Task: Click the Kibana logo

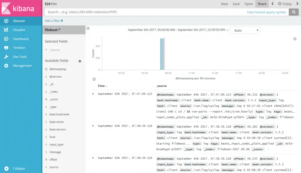Action: (x=18, y=8)
